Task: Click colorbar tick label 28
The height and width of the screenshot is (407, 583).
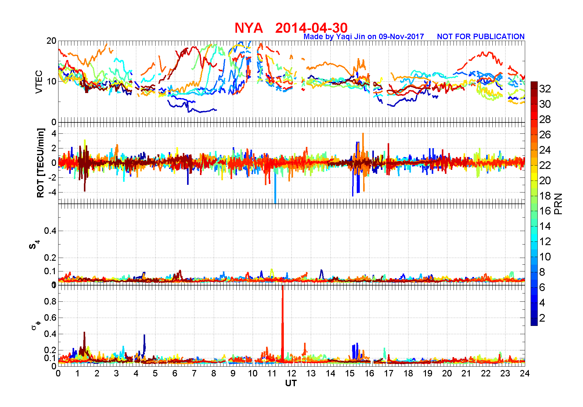Action: (545, 119)
